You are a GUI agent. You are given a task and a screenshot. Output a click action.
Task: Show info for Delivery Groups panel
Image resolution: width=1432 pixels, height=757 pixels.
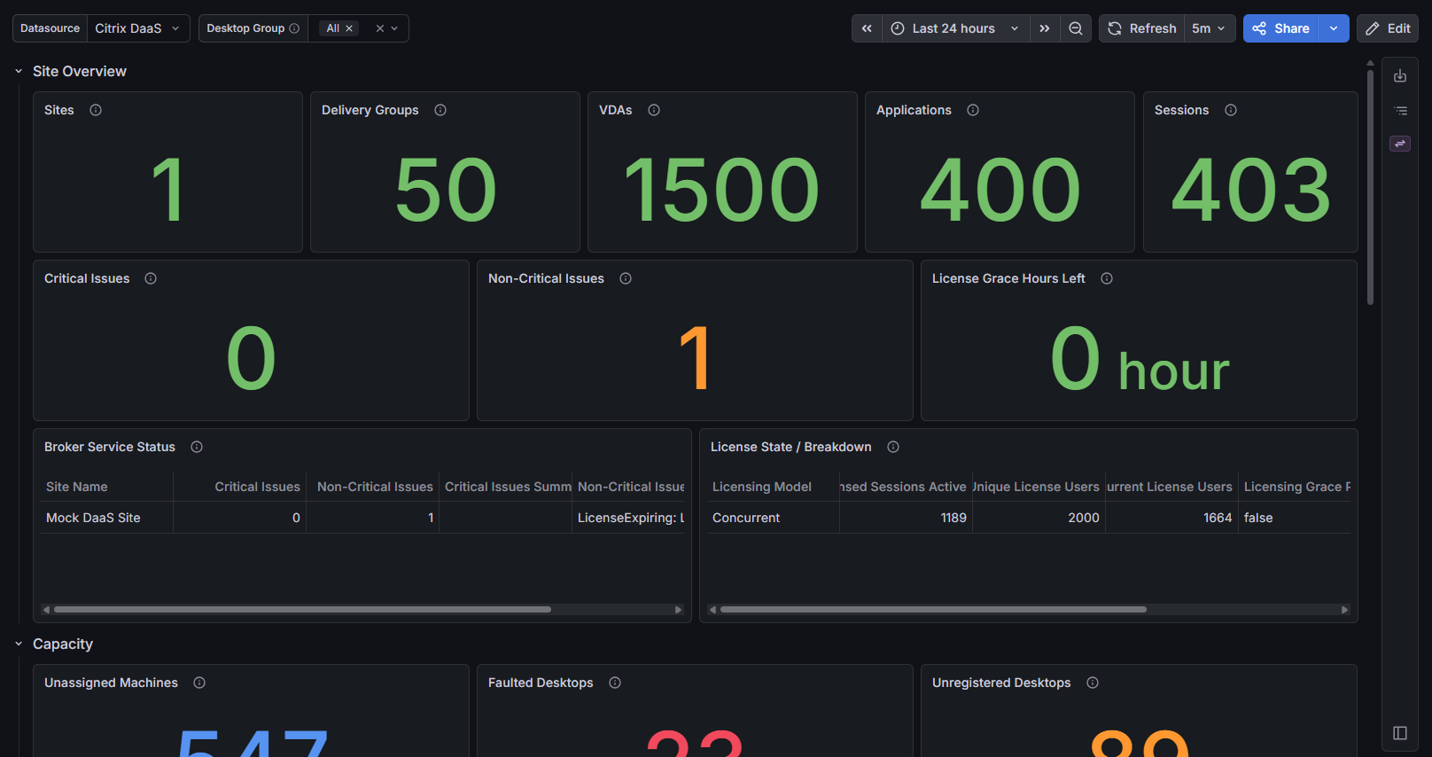point(440,110)
